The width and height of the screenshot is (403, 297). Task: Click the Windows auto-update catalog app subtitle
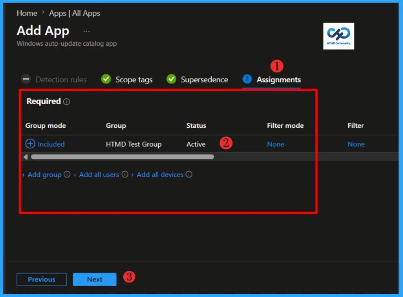click(67, 44)
